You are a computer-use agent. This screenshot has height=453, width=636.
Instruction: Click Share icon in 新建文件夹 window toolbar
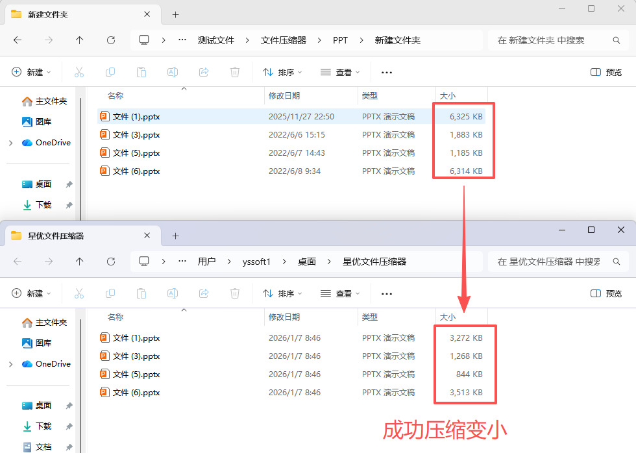204,72
